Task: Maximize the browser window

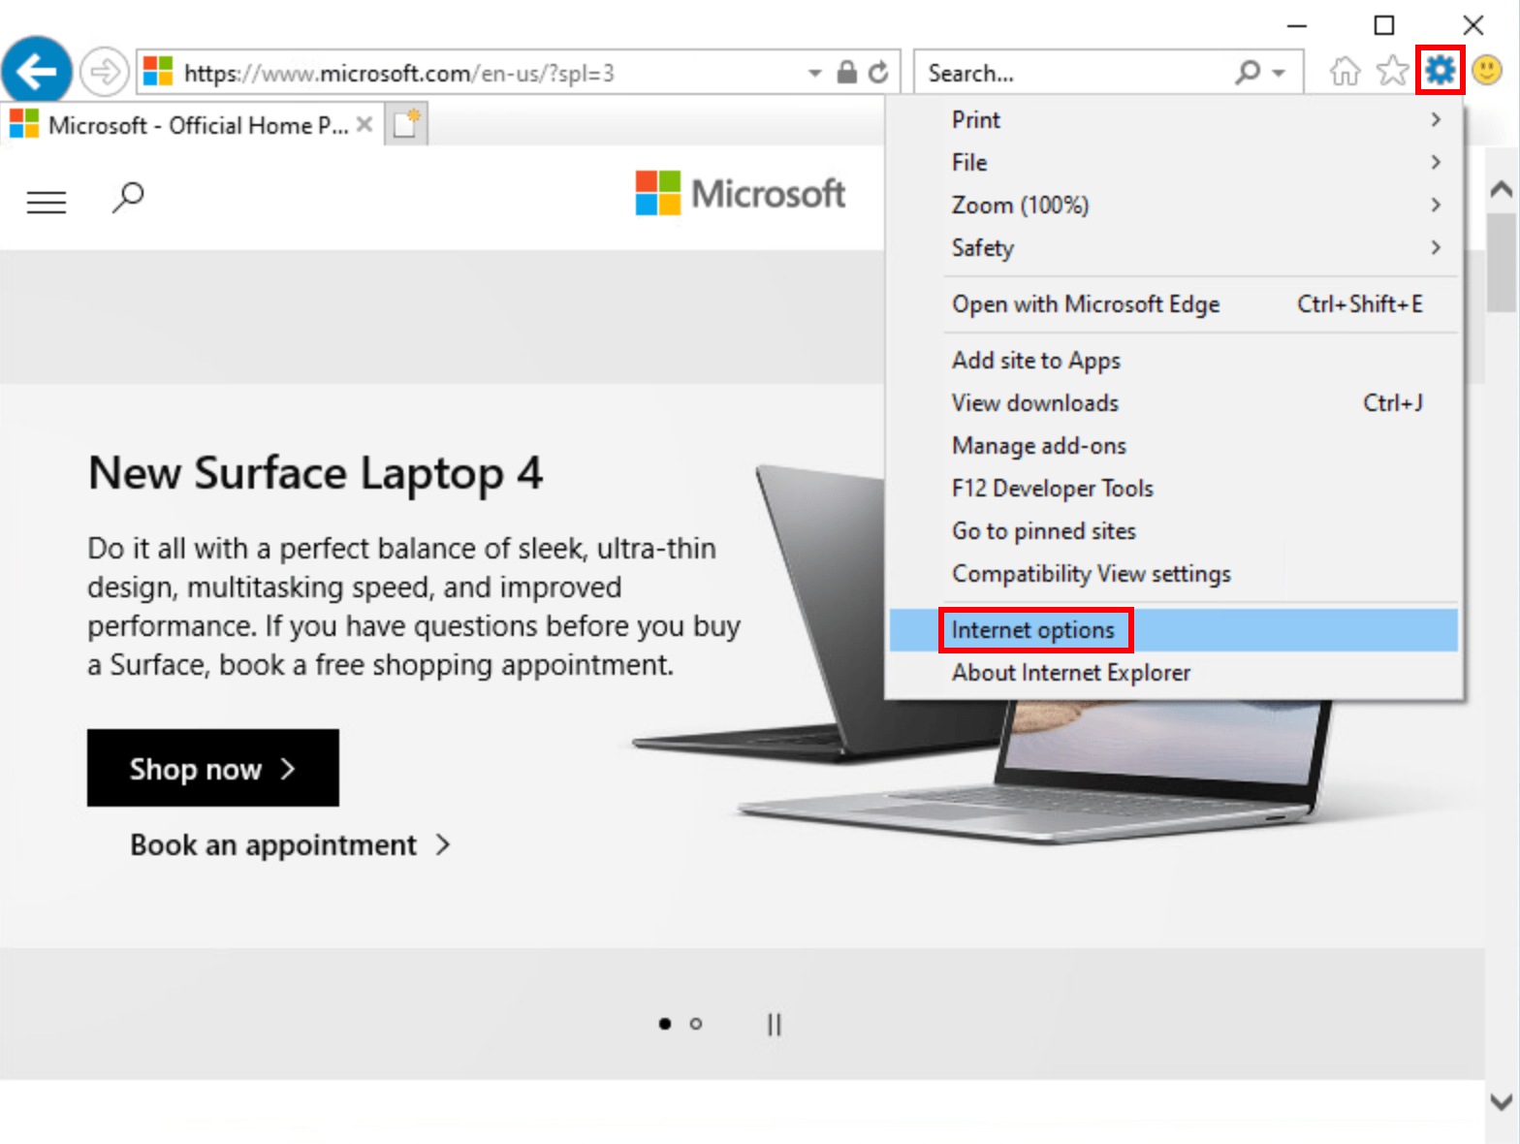Action: pyautogui.click(x=1384, y=25)
